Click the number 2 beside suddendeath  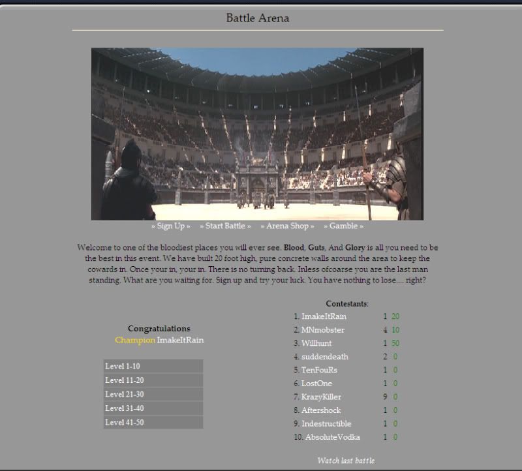[385, 357]
